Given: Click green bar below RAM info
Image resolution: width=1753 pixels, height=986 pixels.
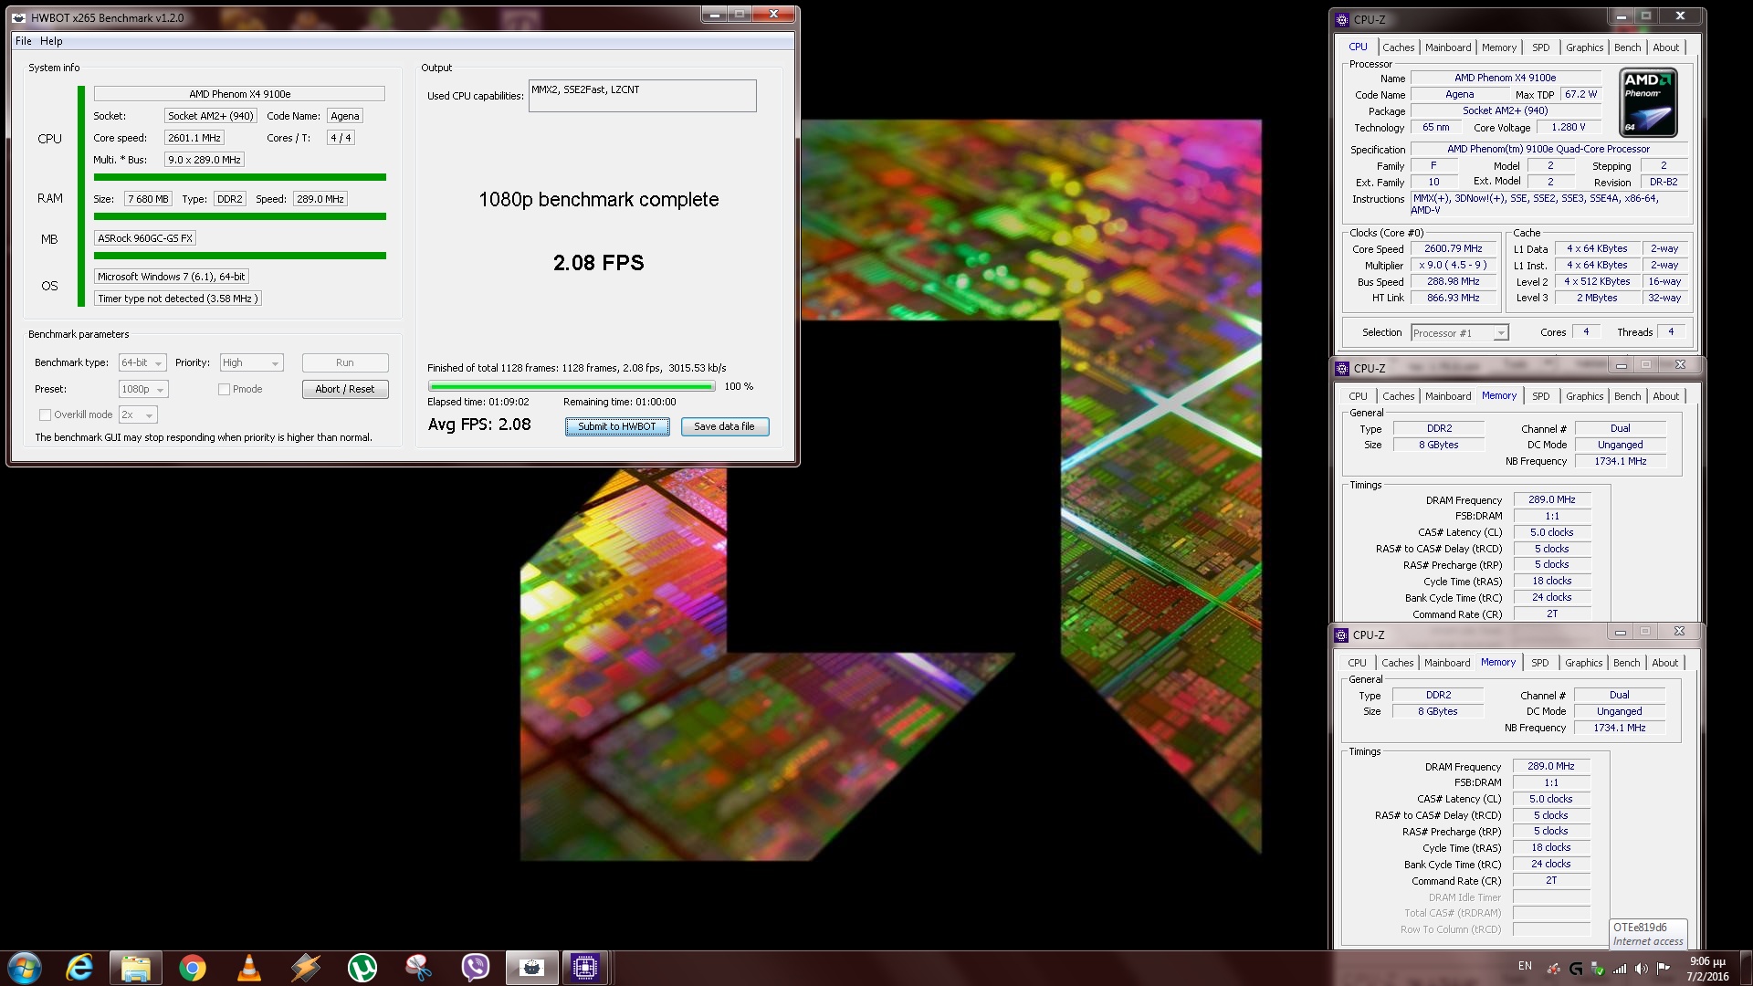Looking at the screenshot, I should 240,216.
